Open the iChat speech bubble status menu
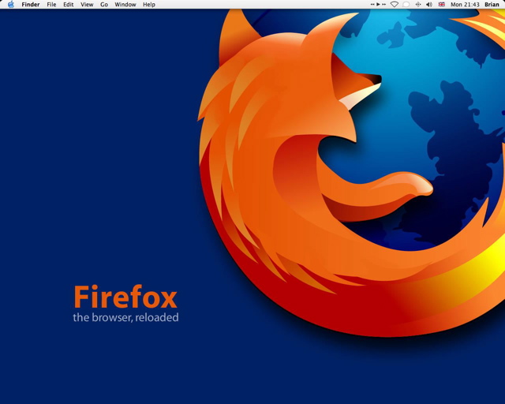 click(406, 5)
